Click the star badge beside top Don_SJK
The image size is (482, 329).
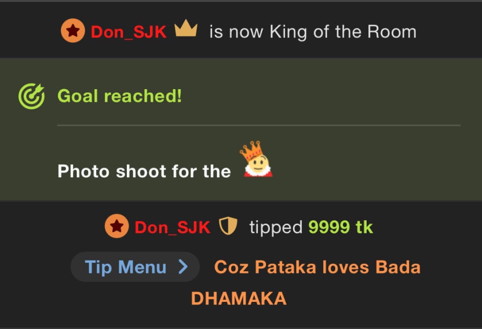(x=73, y=30)
